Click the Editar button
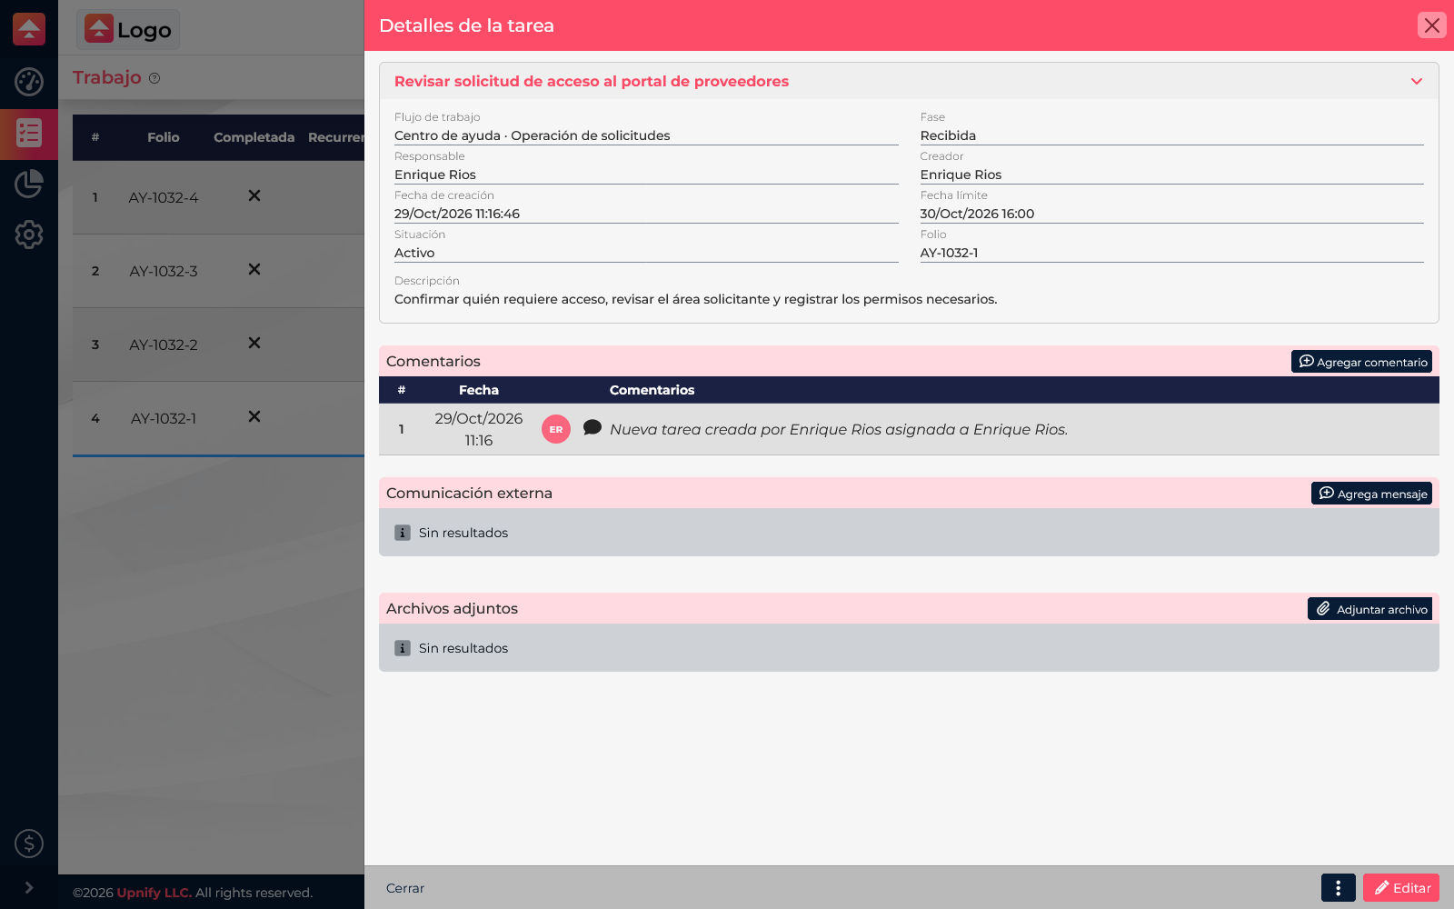Image resolution: width=1454 pixels, height=909 pixels. (1401, 888)
